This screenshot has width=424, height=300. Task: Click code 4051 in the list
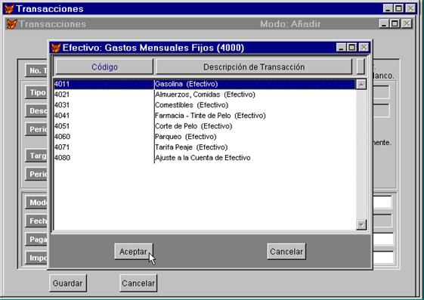pos(62,126)
